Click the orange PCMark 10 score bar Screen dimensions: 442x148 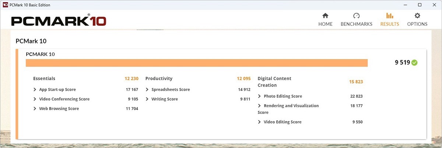click(x=197, y=63)
